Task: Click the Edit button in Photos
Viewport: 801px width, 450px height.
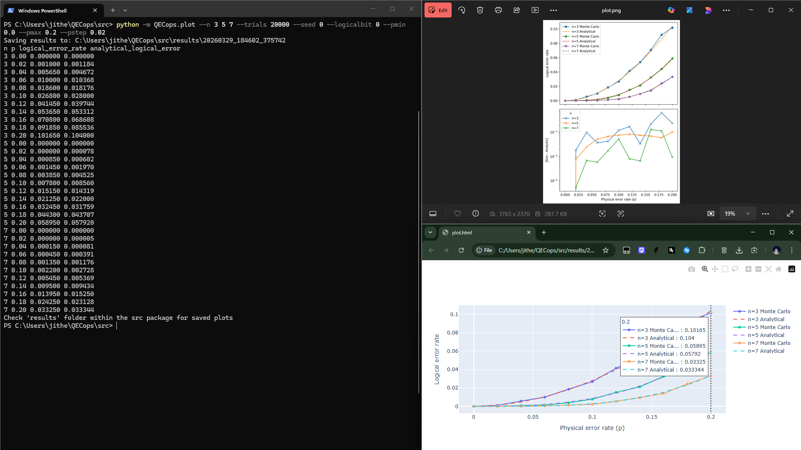Action: [438, 10]
